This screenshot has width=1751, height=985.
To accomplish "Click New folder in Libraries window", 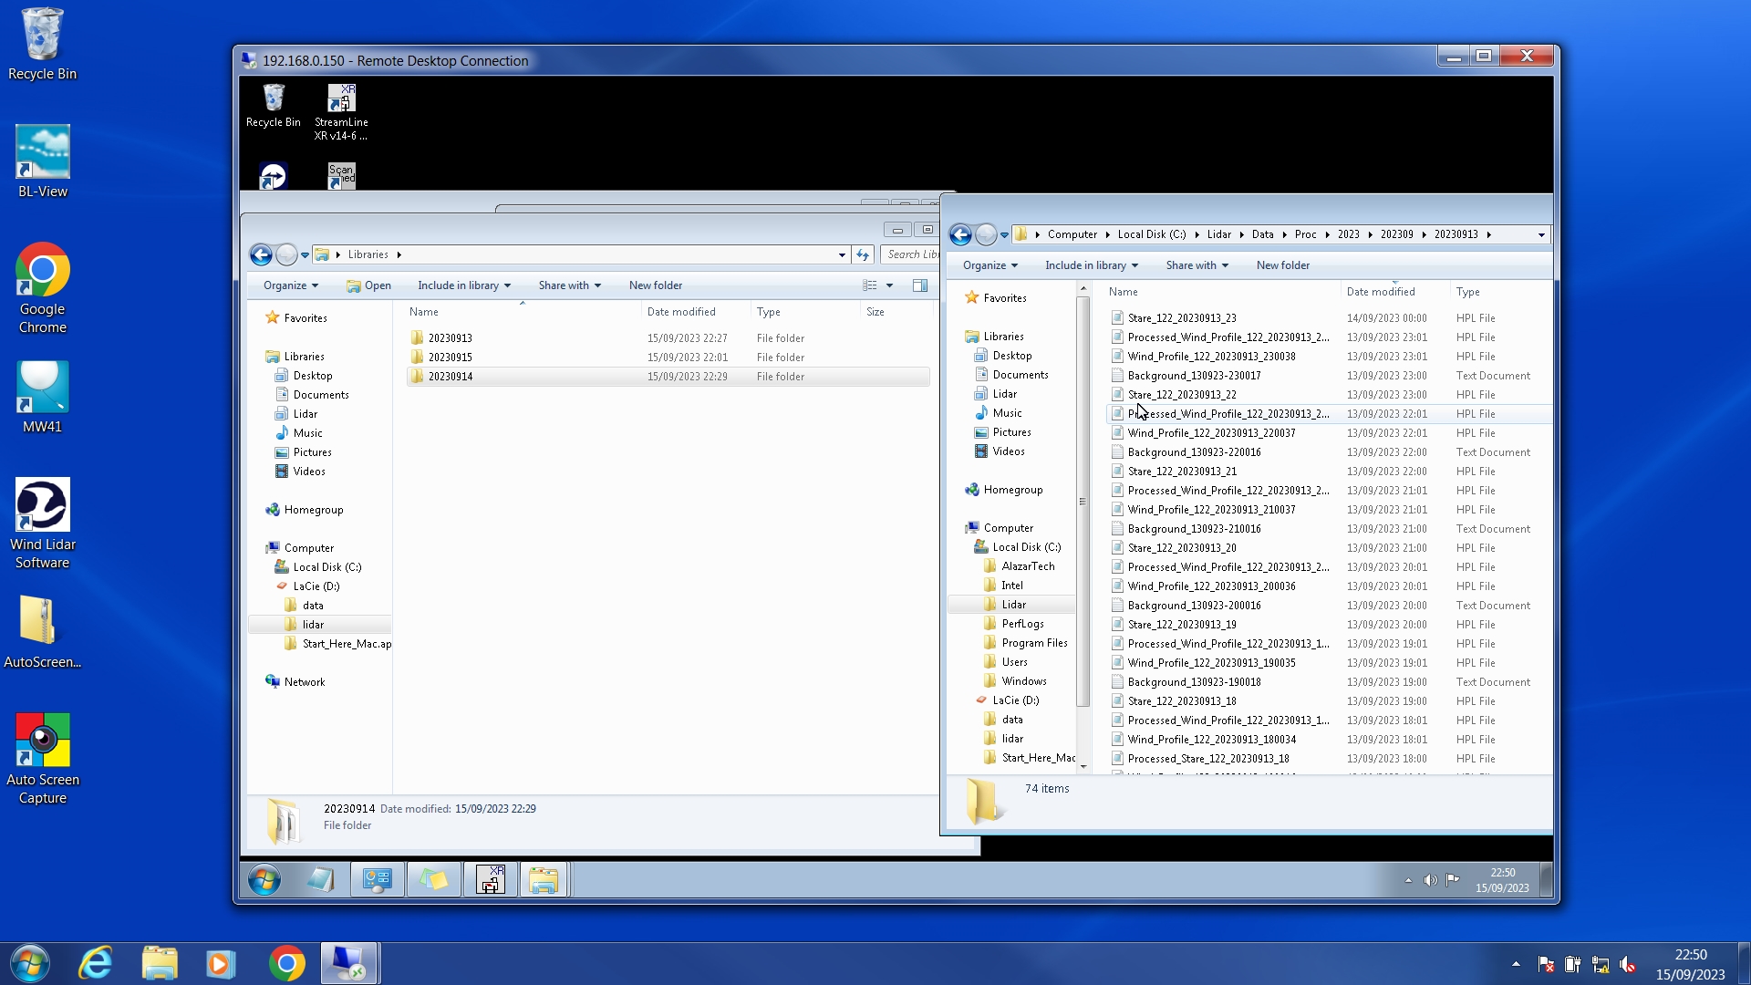I will [x=655, y=285].
